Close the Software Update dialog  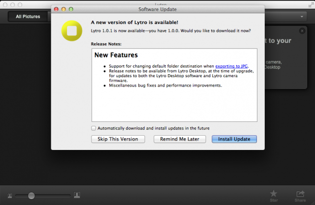(x=56, y=9)
